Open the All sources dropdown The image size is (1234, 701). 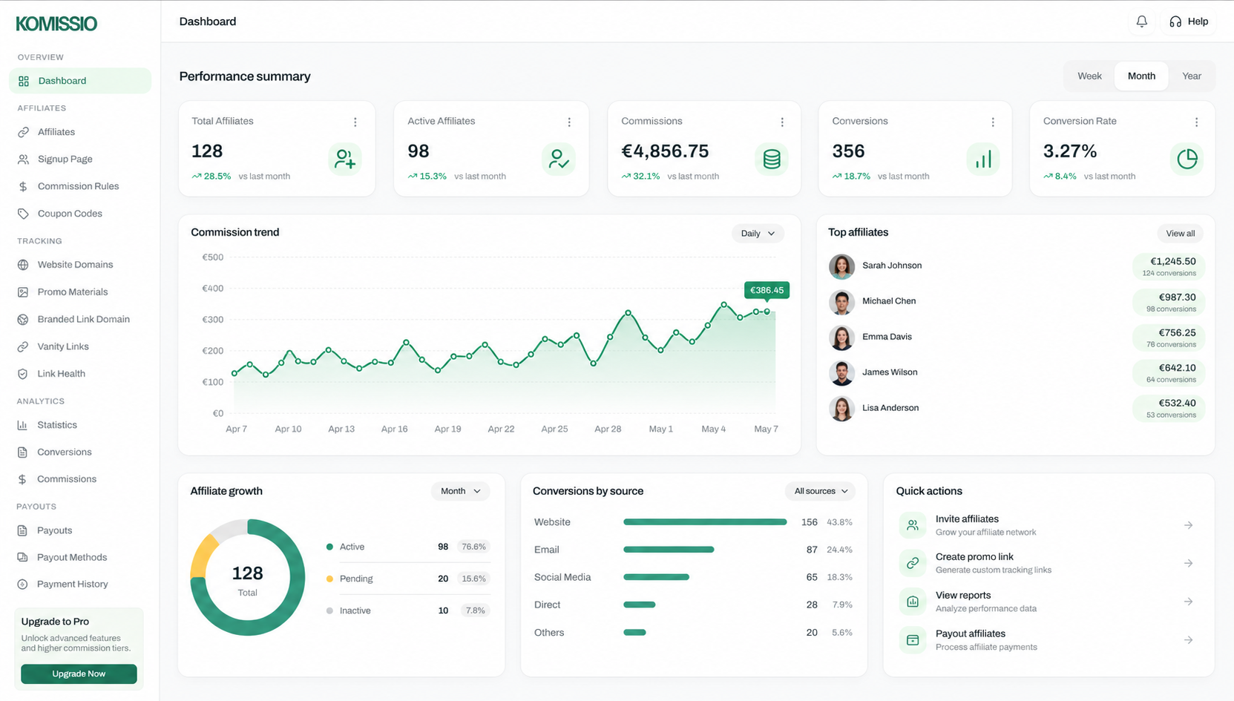pos(821,491)
